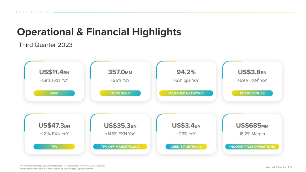Click the CREDIT PORTFOLIO label pill
306x172 pixels.
pos(186,147)
